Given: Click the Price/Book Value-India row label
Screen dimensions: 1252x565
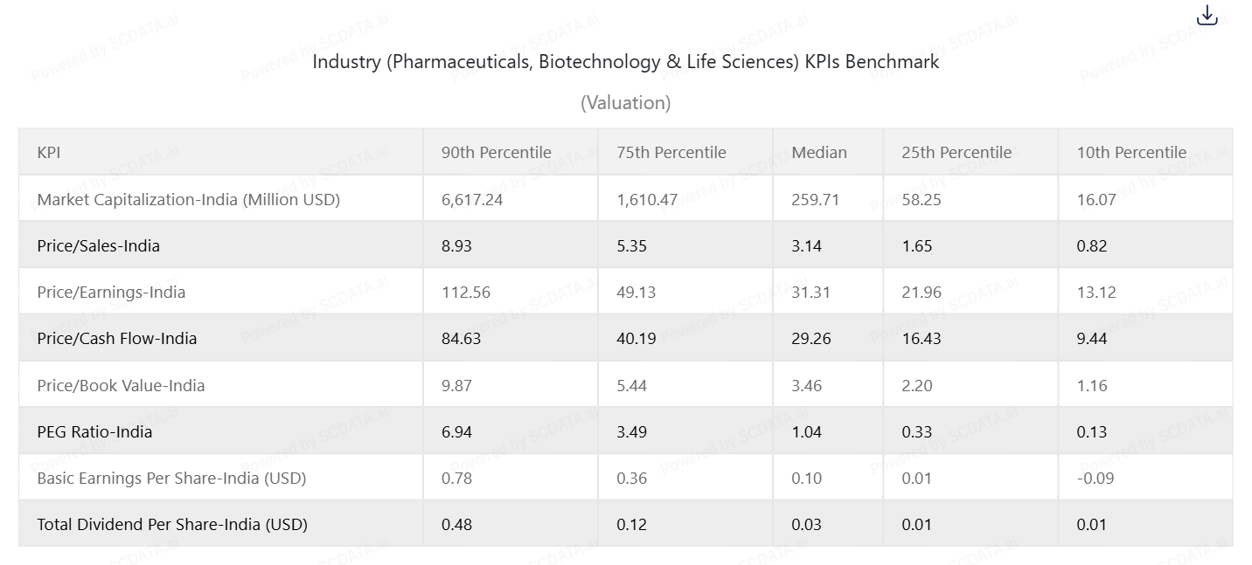Looking at the screenshot, I should click(121, 385).
